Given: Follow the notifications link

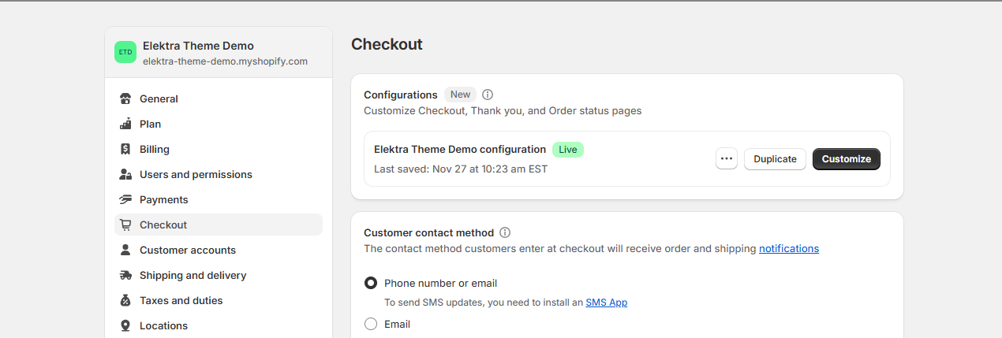Looking at the screenshot, I should 789,248.
